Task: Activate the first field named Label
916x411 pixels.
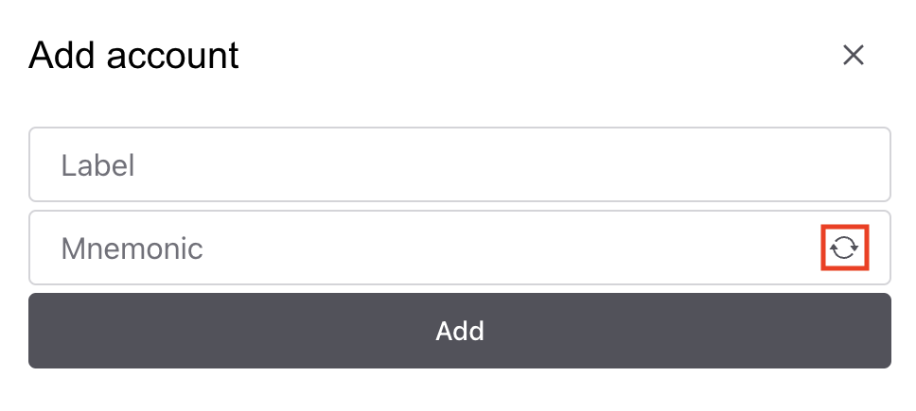Action: (x=459, y=165)
